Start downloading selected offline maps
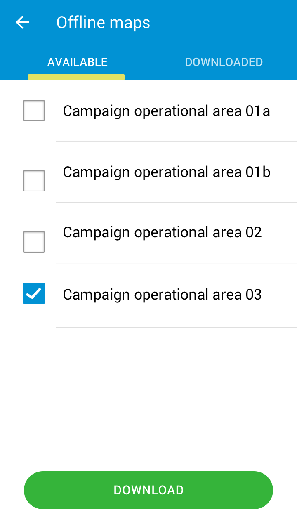This screenshot has height=529, width=297. click(148, 490)
